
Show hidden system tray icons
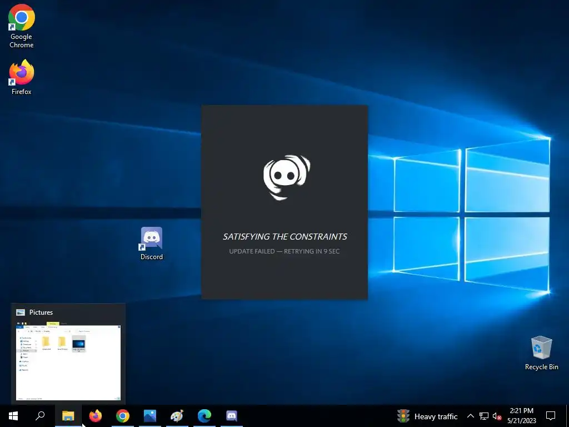pos(470,416)
